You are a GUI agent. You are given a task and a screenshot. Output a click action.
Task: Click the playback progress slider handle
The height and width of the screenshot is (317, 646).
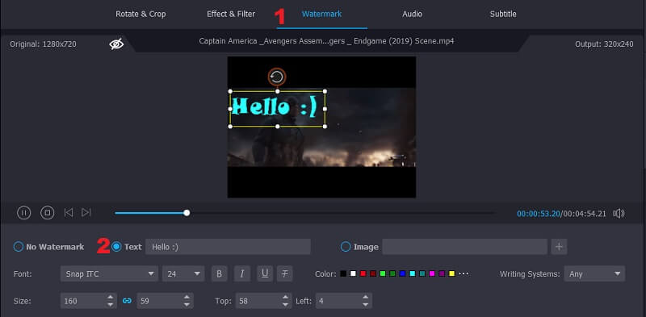pos(187,213)
